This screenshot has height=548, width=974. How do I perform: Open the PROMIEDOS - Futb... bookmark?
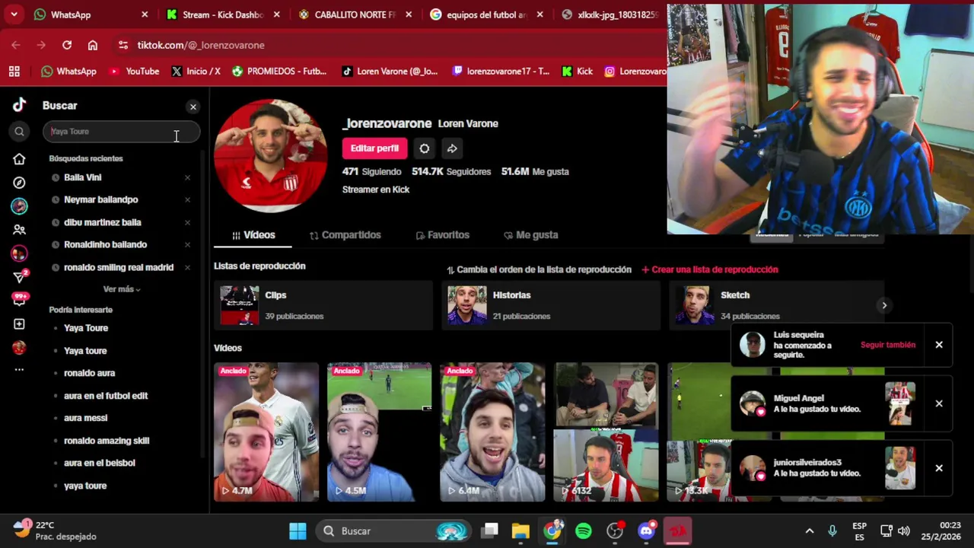click(279, 72)
